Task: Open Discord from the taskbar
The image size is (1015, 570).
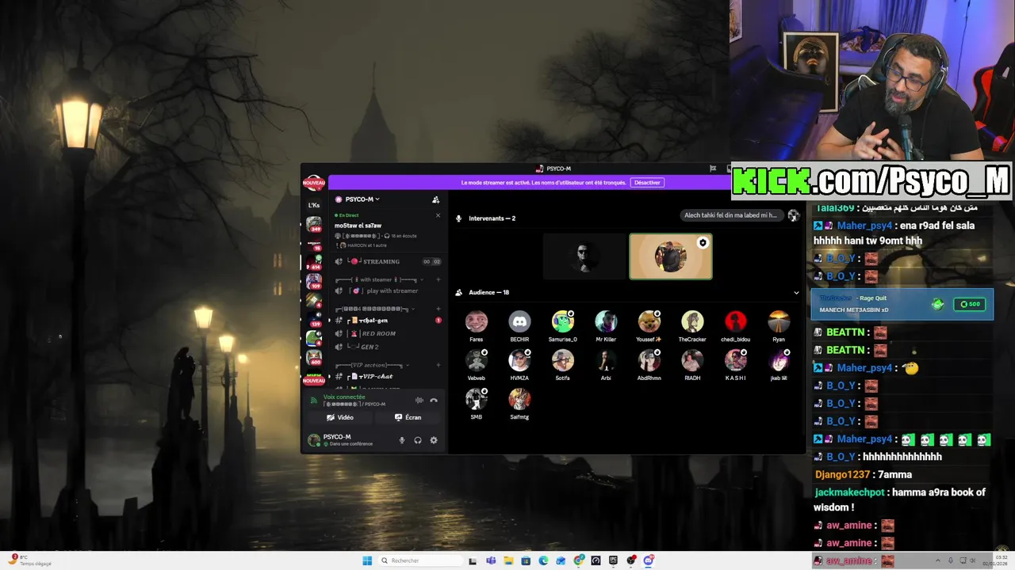Action: pos(649,560)
